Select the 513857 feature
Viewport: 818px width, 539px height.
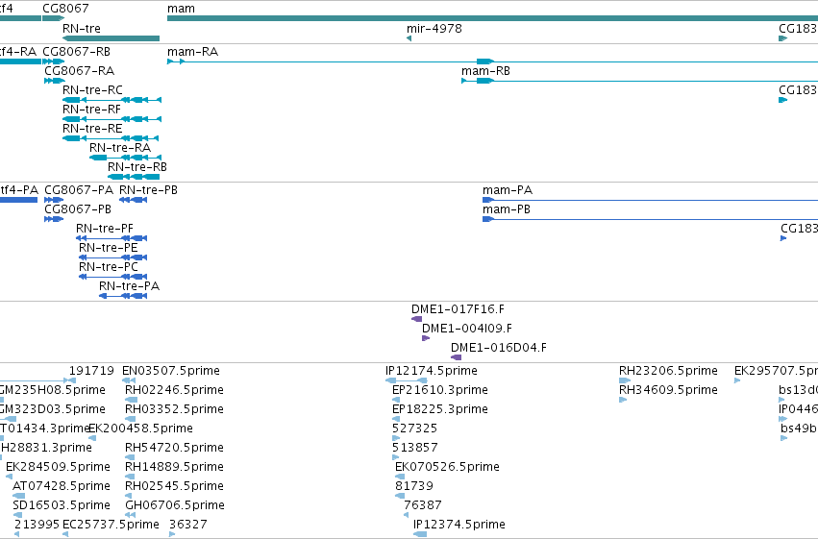395,457
